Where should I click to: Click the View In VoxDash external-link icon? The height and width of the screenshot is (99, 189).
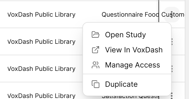pyautogui.click(x=96, y=50)
